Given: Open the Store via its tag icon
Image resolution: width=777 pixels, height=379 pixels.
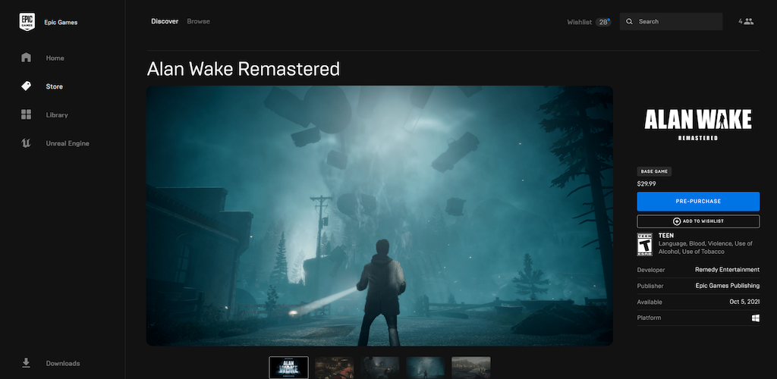Looking at the screenshot, I should click(x=27, y=86).
